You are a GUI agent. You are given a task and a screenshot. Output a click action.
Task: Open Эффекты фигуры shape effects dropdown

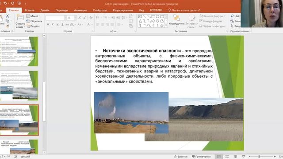pyautogui.click(x=213, y=26)
